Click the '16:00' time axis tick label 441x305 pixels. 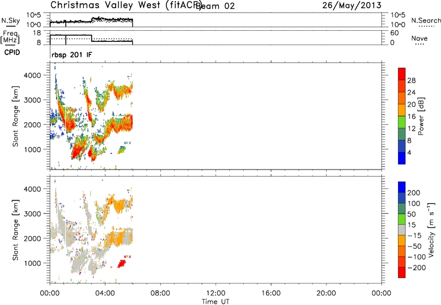click(271, 293)
